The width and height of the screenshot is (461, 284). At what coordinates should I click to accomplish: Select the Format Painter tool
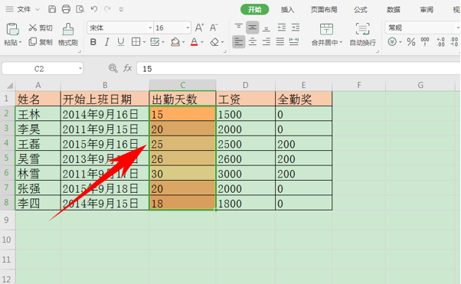(x=68, y=34)
